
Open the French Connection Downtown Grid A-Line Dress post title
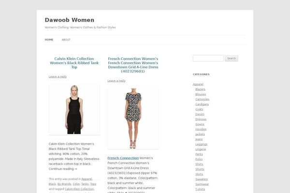[133, 65]
